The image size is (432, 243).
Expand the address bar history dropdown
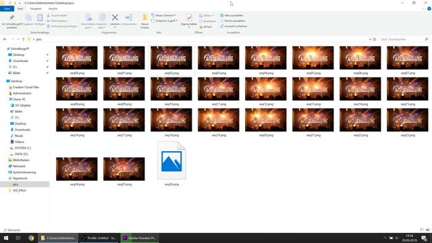[370, 39]
